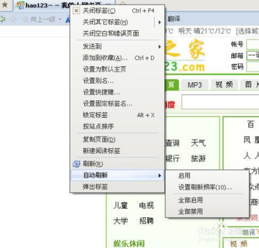Click the forward arrow toolbar icon
The image size is (259, 248).
point(13,20)
